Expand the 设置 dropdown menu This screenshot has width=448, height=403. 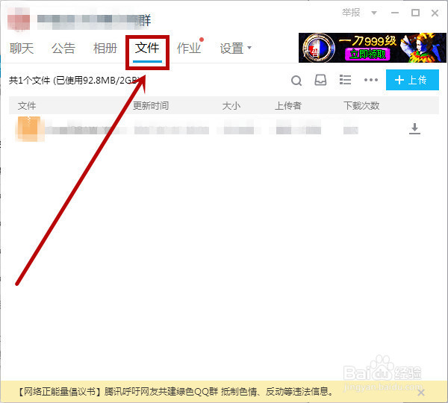coord(235,48)
